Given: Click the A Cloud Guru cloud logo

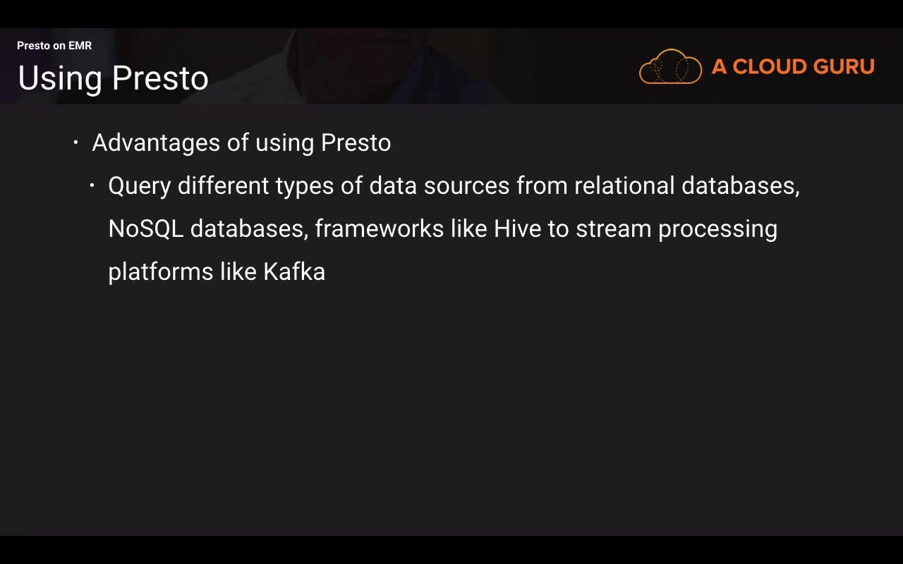Looking at the screenshot, I should point(670,67).
